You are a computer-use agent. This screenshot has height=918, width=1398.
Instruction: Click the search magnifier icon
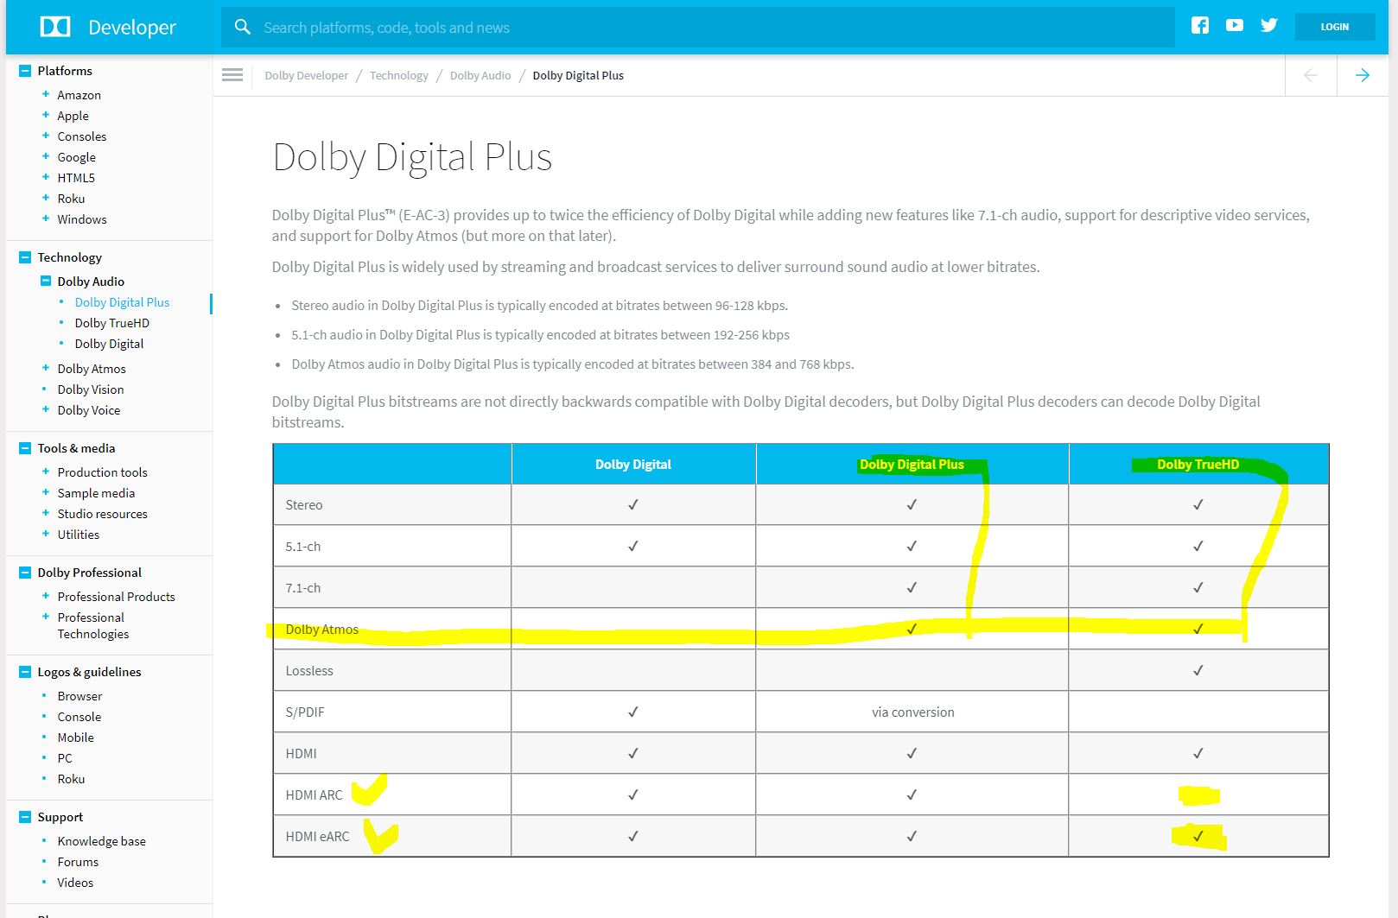click(243, 27)
